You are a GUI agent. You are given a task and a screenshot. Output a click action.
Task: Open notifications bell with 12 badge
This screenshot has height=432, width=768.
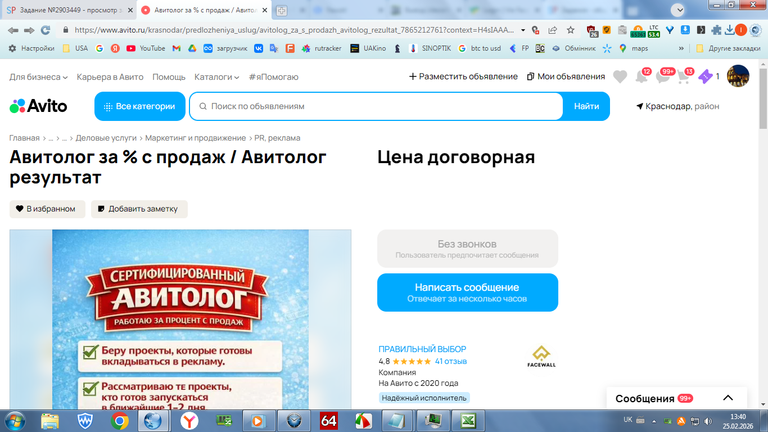(641, 76)
